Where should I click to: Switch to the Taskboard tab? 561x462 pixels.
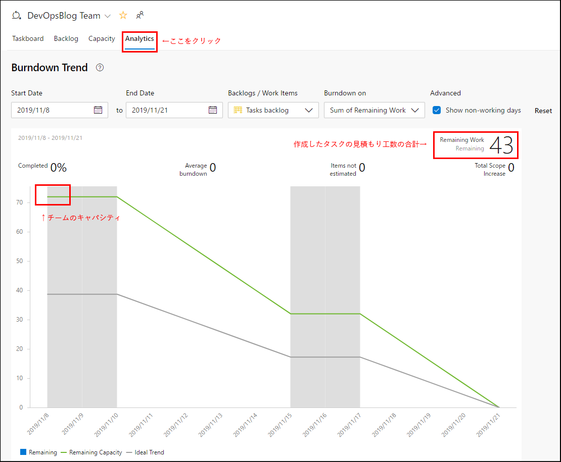(x=28, y=38)
